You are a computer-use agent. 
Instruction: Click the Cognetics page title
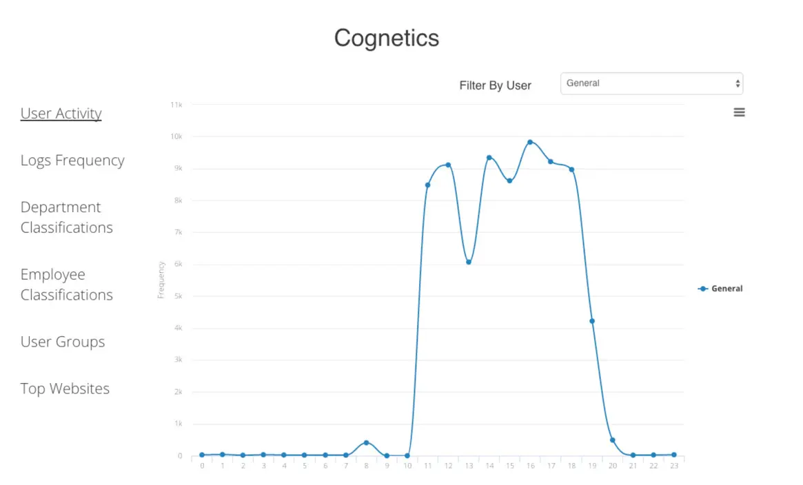(387, 38)
